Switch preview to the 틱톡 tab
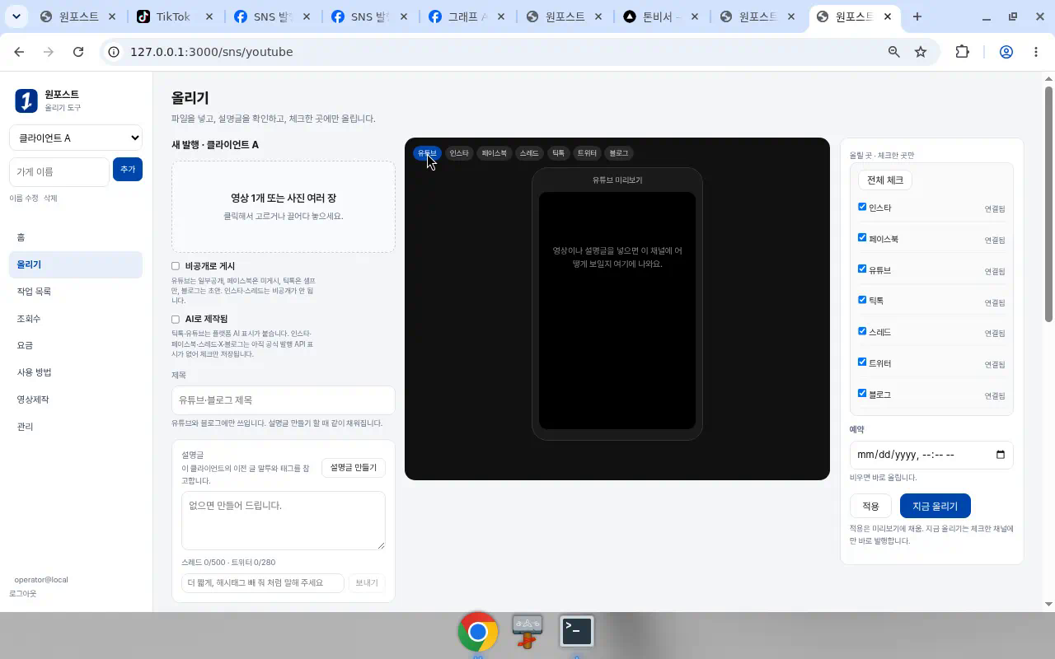The height and width of the screenshot is (659, 1055). click(559, 153)
